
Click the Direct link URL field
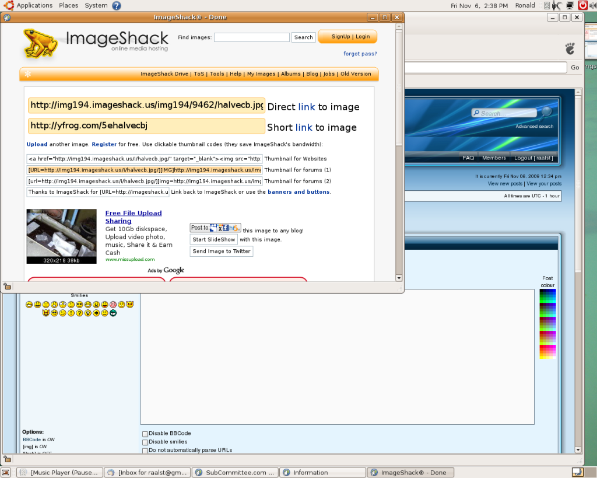[x=146, y=105]
